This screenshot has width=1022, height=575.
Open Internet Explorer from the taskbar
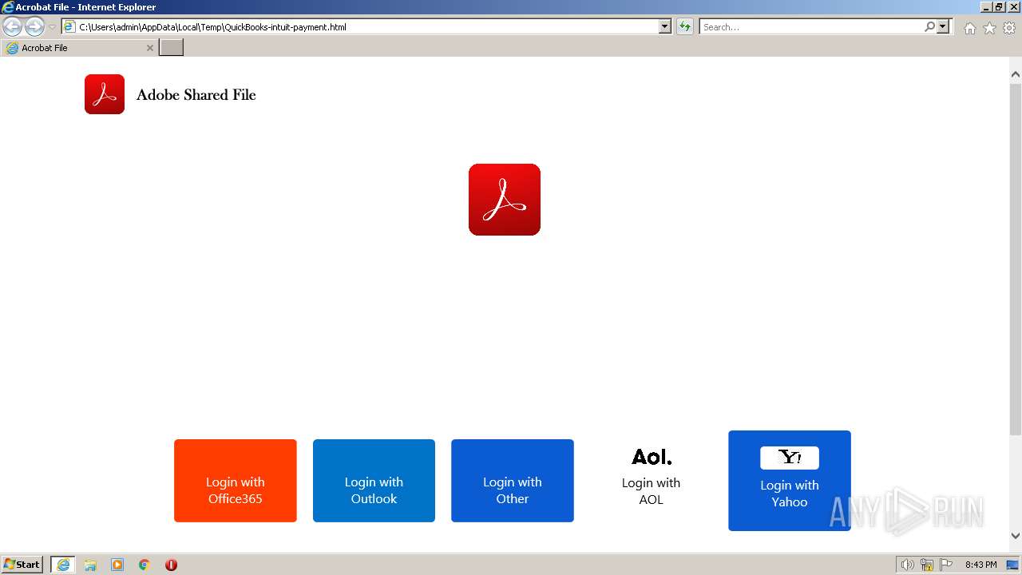[63, 565]
